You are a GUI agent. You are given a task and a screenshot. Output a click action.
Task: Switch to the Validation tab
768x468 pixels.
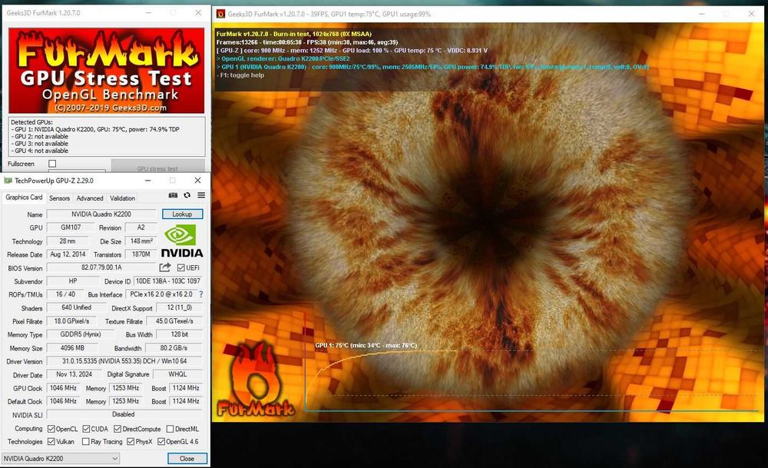(x=122, y=198)
